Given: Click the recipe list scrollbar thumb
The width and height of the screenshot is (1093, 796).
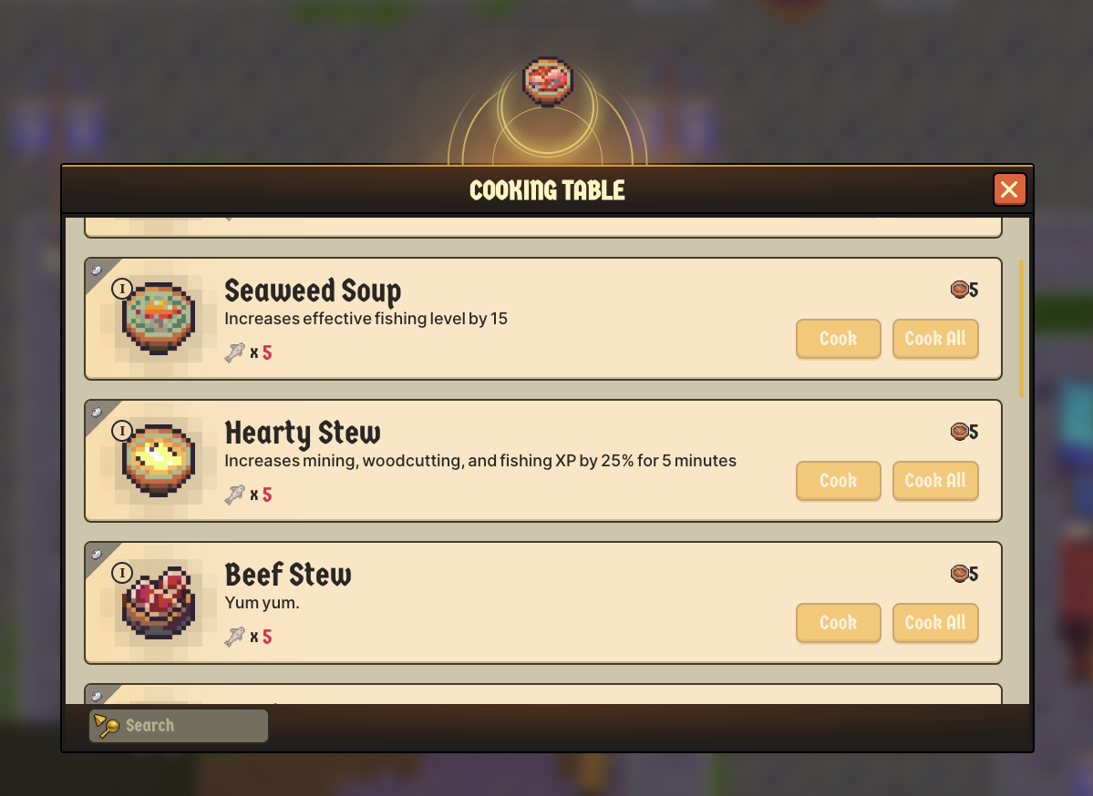Looking at the screenshot, I should click(x=1021, y=329).
